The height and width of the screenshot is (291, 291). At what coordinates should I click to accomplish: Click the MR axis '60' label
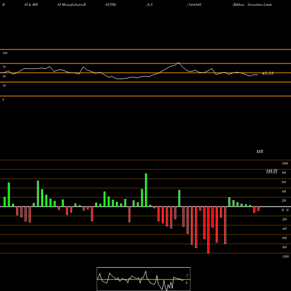tap(284, 182)
